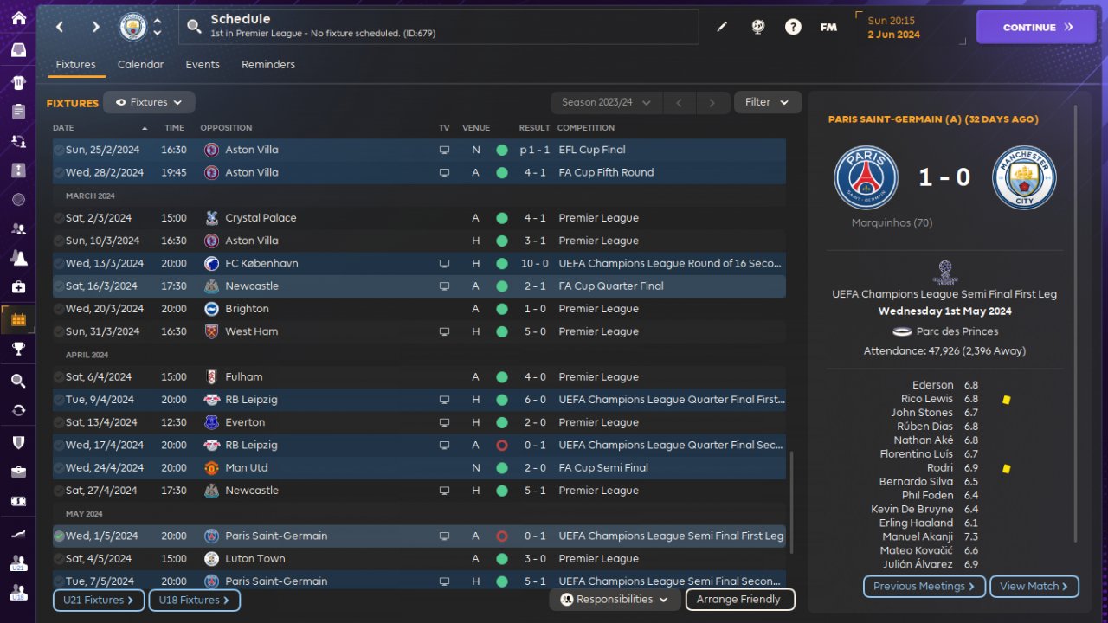The image size is (1108, 623).
Task: Open the Scouting magnifier icon in the sidebar
Action: click(x=18, y=381)
